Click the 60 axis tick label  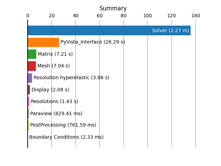pyautogui.click(x=100, y=16)
